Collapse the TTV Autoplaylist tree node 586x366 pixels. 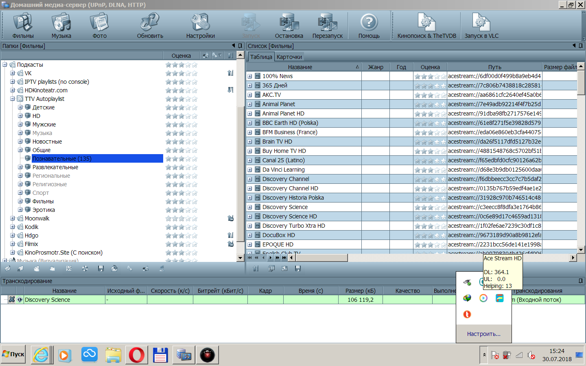(x=13, y=99)
